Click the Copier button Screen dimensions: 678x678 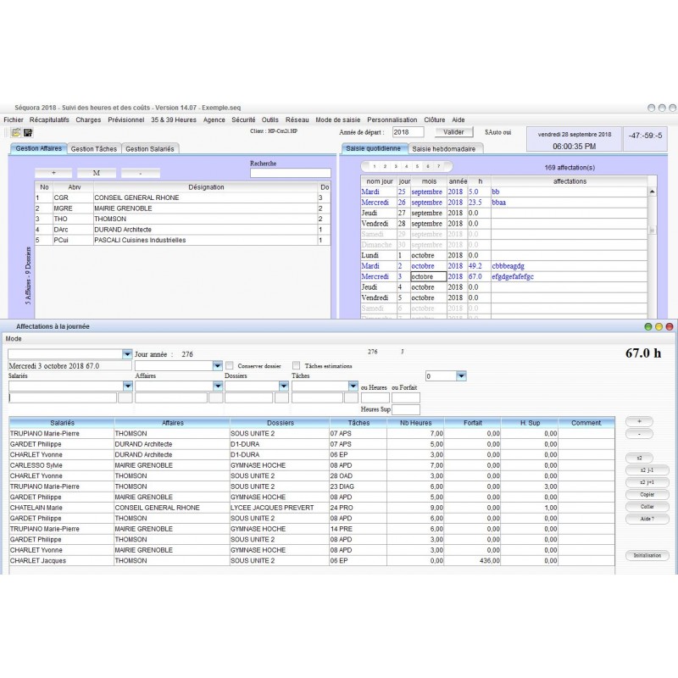click(647, 494)
